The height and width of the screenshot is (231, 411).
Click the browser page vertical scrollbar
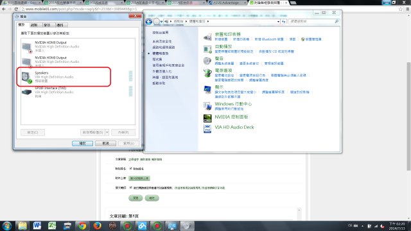click(408, 117)
